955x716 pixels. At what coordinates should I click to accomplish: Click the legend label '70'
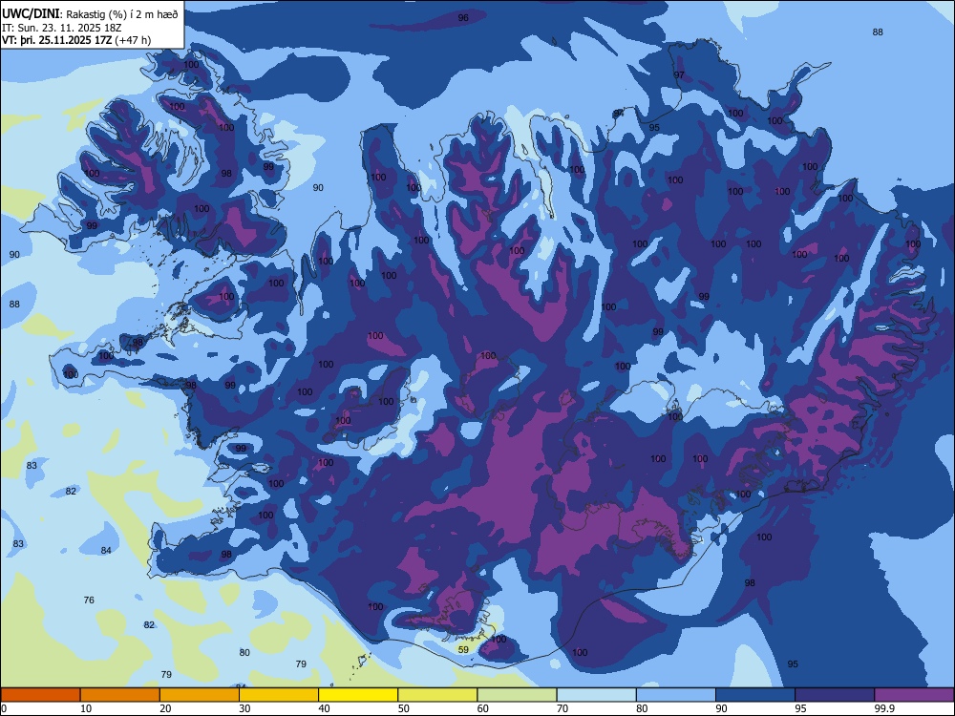pyautogui.click(x=562, y=708)
